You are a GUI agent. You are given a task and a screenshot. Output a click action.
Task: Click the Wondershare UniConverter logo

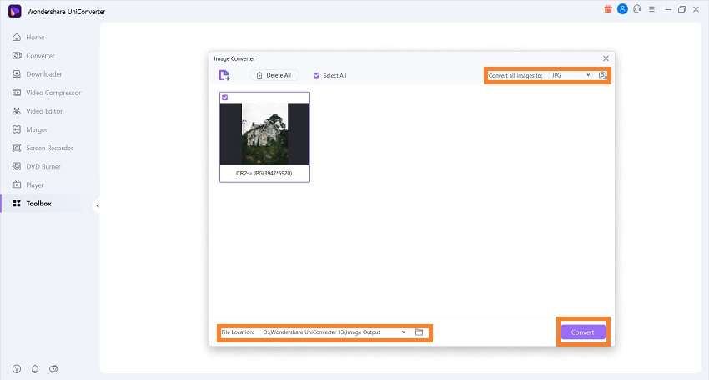pyautogui.click(x=14, y=11)
